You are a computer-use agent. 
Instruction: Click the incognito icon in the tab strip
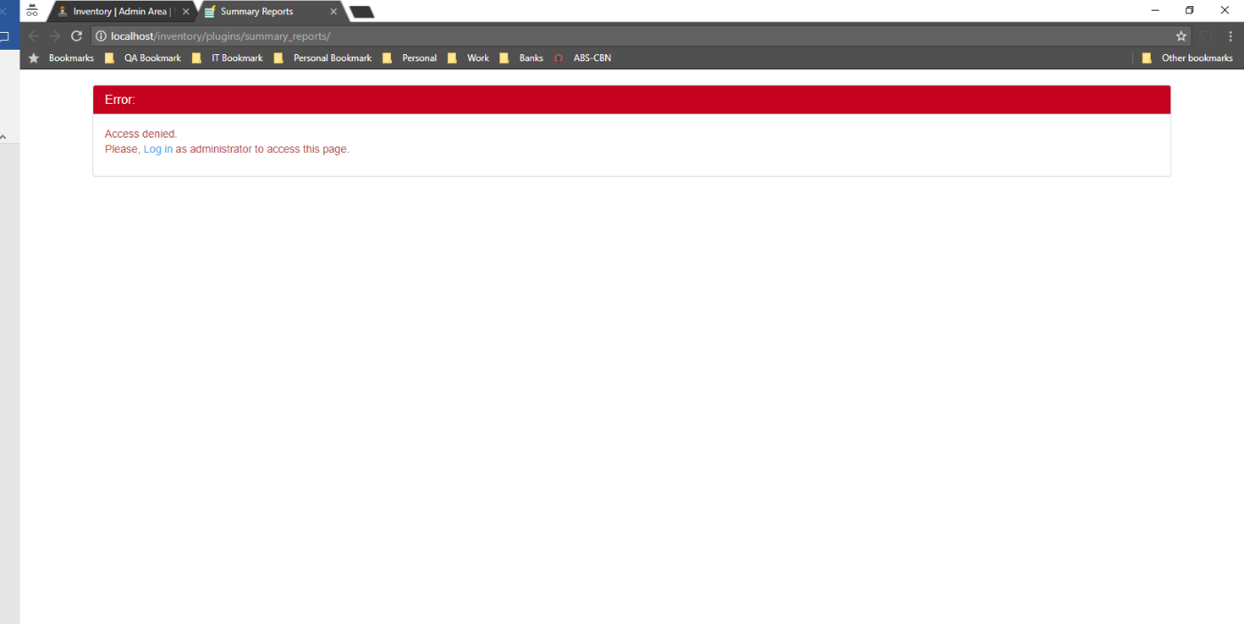[32, 11]
